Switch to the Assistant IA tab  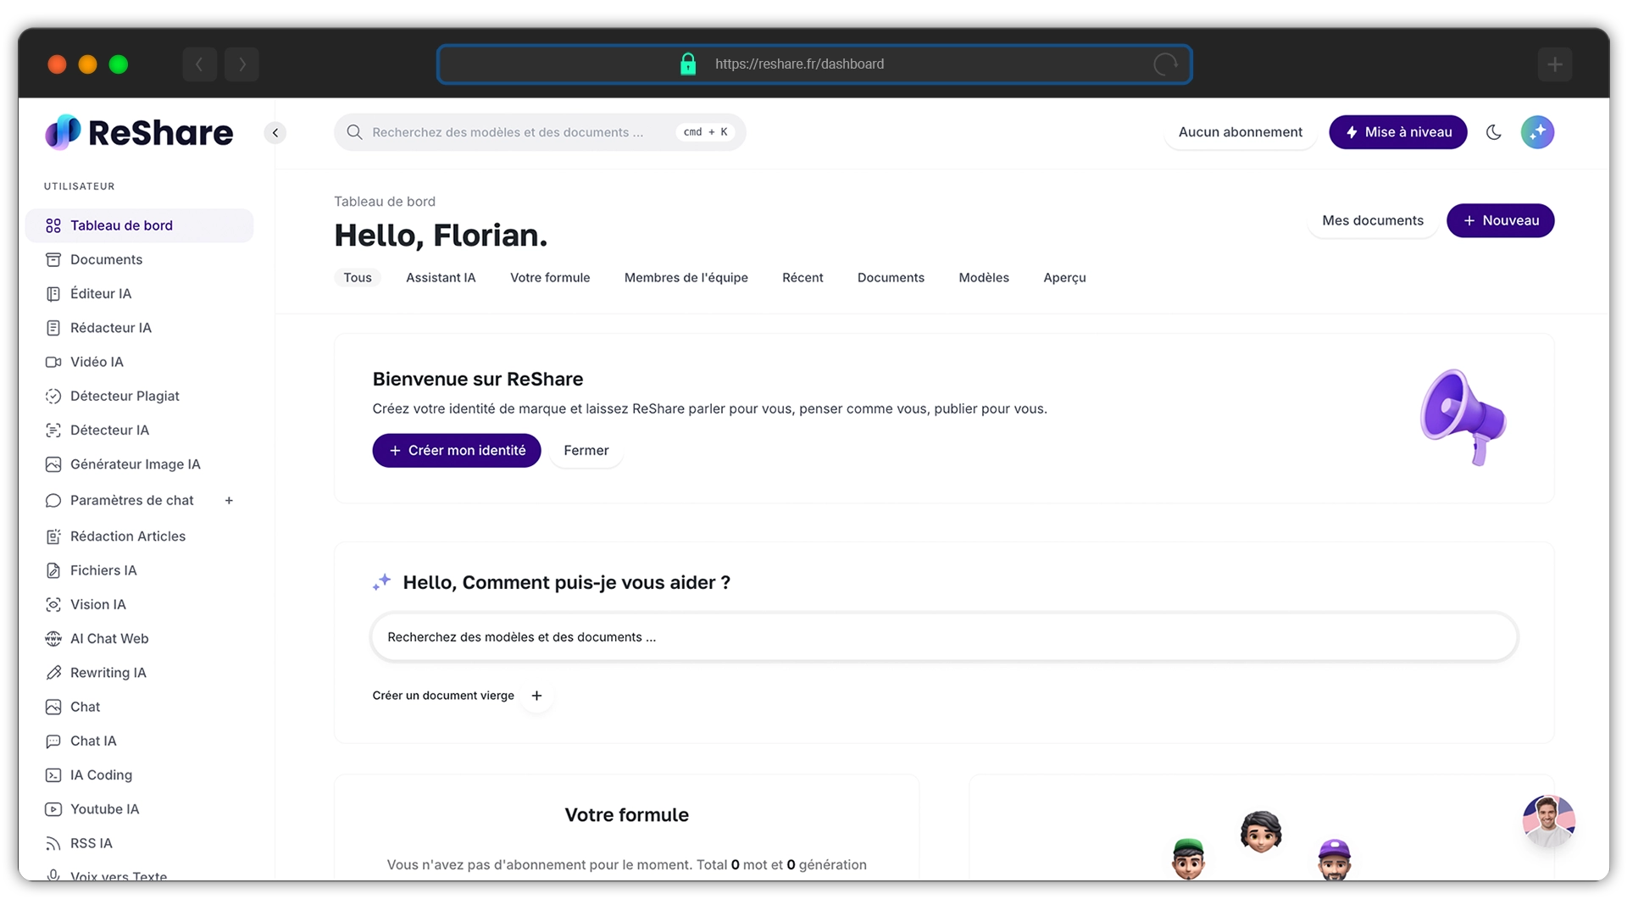click(x=441, y=278)
